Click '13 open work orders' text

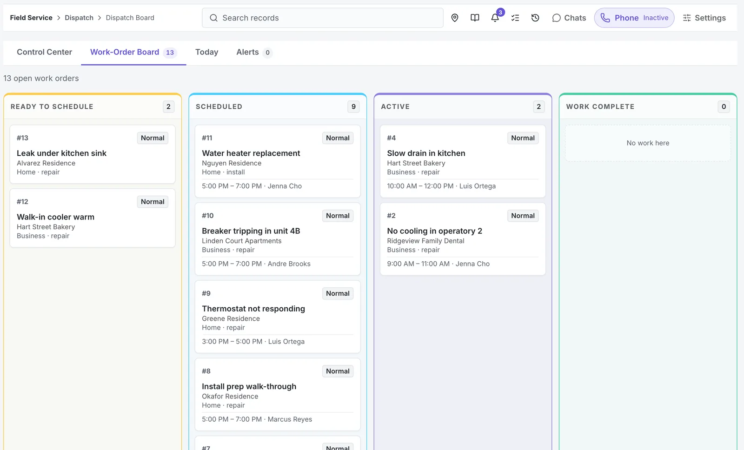pos(41,78)
